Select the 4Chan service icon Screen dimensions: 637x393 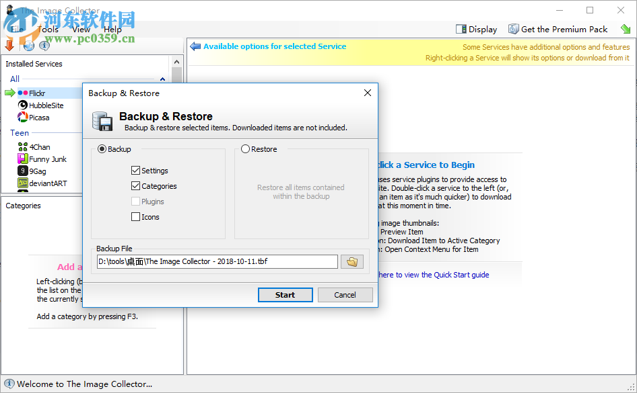[23, 146]
